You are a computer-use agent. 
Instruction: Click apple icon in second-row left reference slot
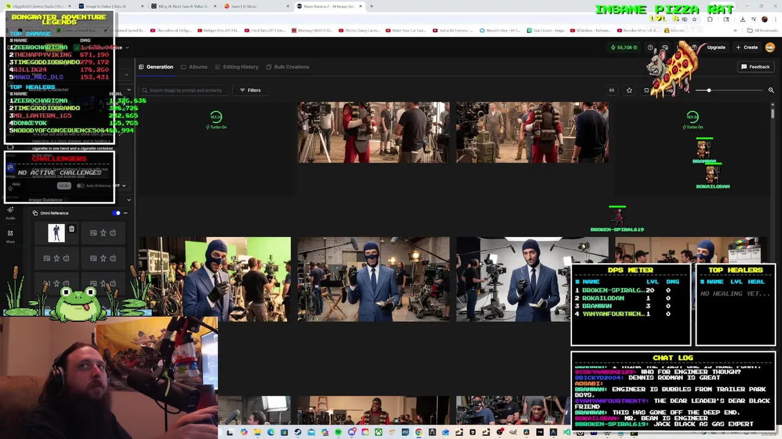pyautogui.click(x=66, y=259)
